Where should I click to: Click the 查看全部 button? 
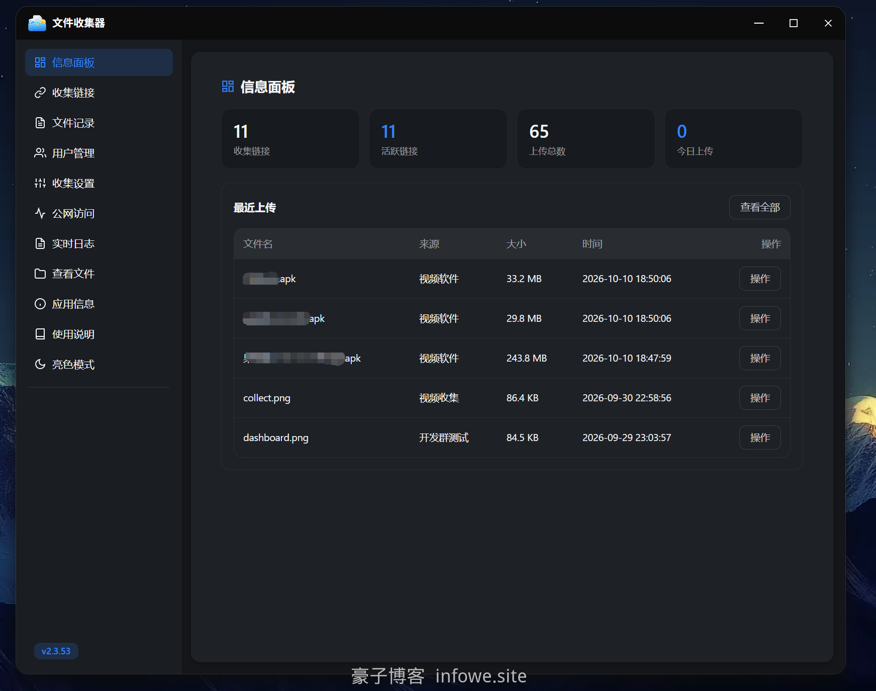(x=759, y=207)
